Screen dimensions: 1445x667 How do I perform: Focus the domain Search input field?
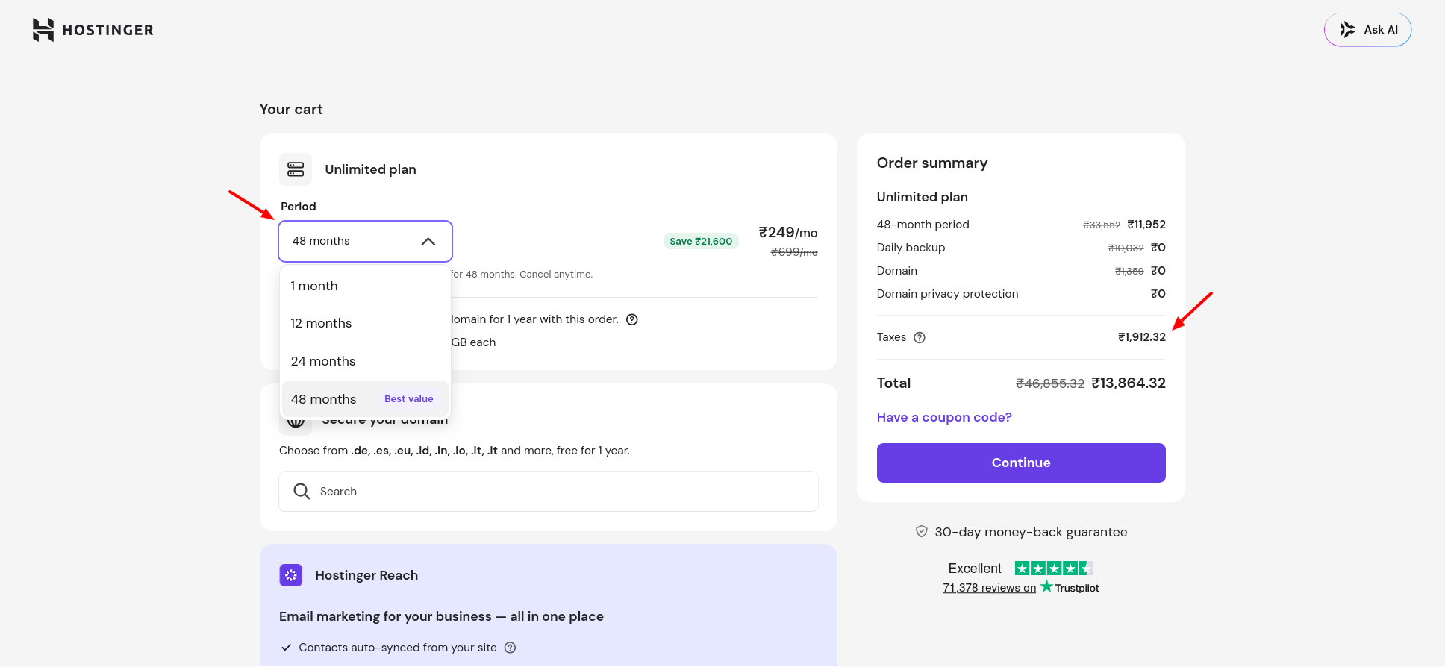click(x=549, y=491)
